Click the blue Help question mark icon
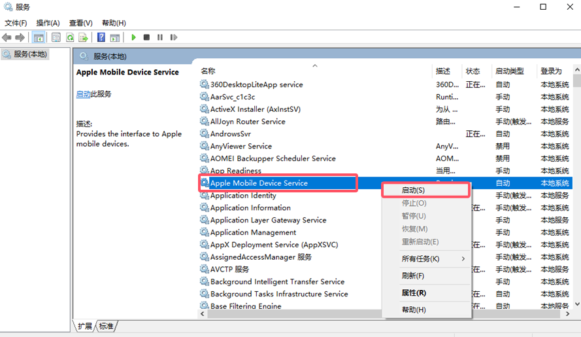This screenshot has height=337, width=581. 101,37
